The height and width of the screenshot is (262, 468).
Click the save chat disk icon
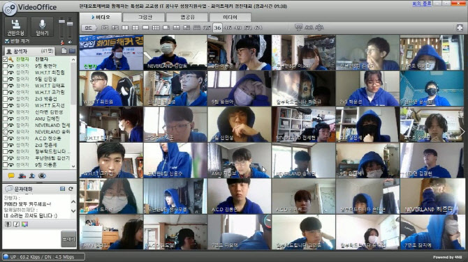(62, 189)
